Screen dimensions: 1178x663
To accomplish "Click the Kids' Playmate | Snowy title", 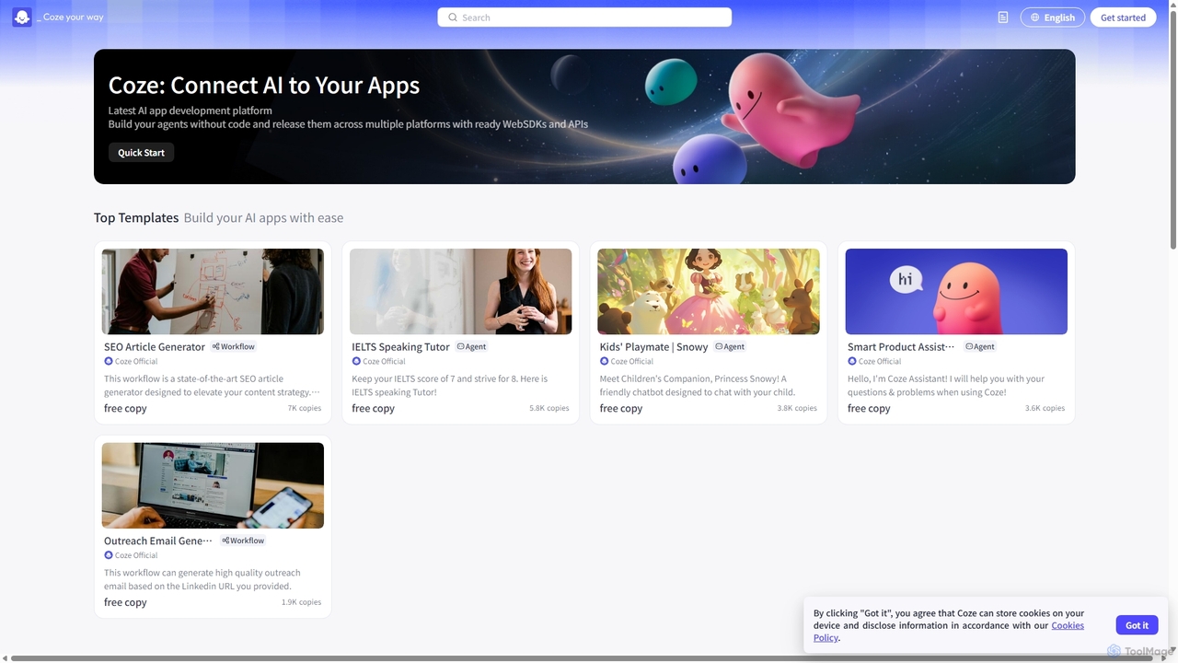I will coord(653,347).
